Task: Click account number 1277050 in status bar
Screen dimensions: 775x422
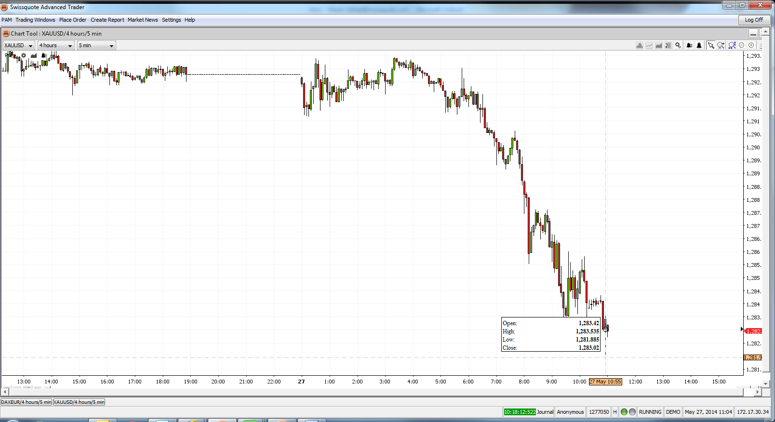Action: click(599, 412)
